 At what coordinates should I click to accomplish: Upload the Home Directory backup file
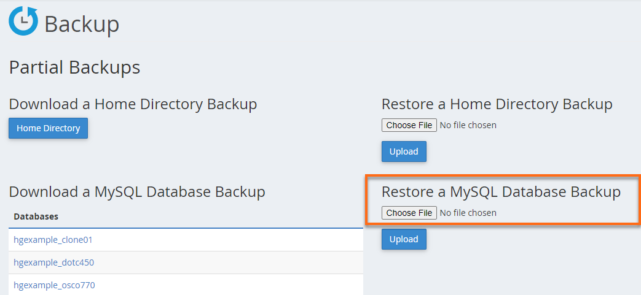coord(404,151)
